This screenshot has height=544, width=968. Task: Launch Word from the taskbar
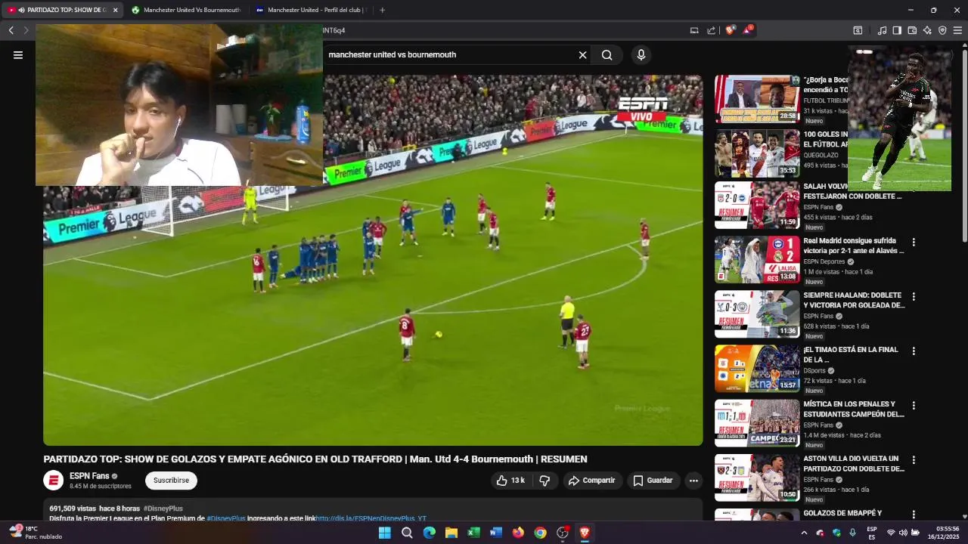pos(496,533)
